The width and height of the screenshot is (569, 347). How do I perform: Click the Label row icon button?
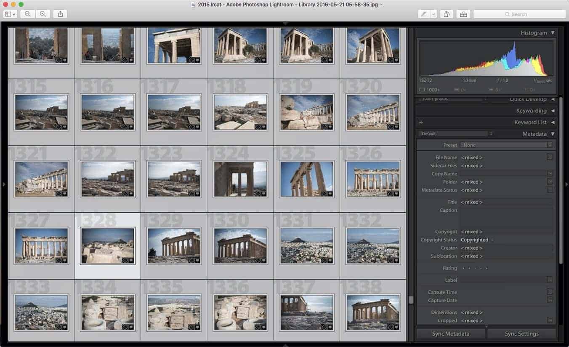click(550, 280)
